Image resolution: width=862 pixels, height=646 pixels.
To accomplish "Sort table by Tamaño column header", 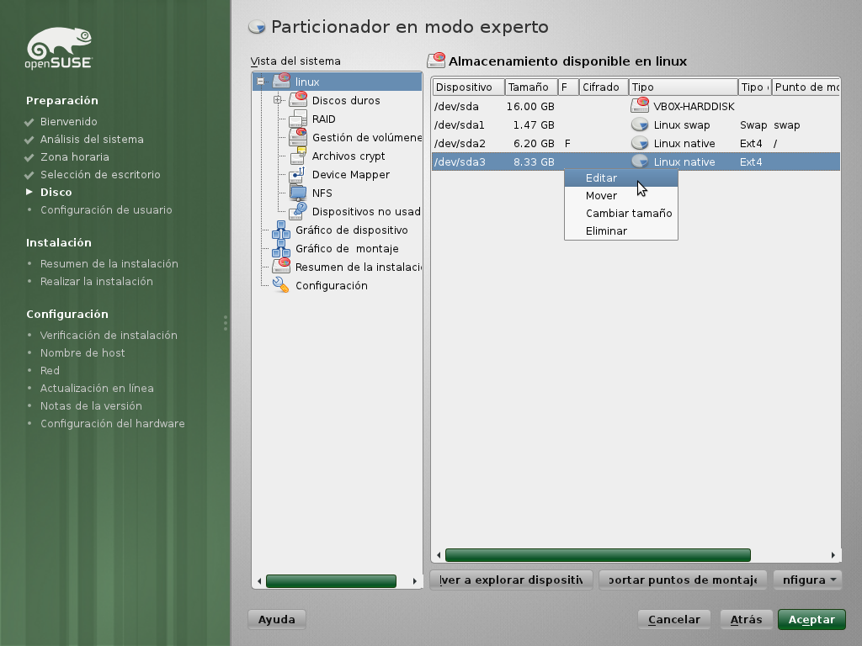I will 529,87.
